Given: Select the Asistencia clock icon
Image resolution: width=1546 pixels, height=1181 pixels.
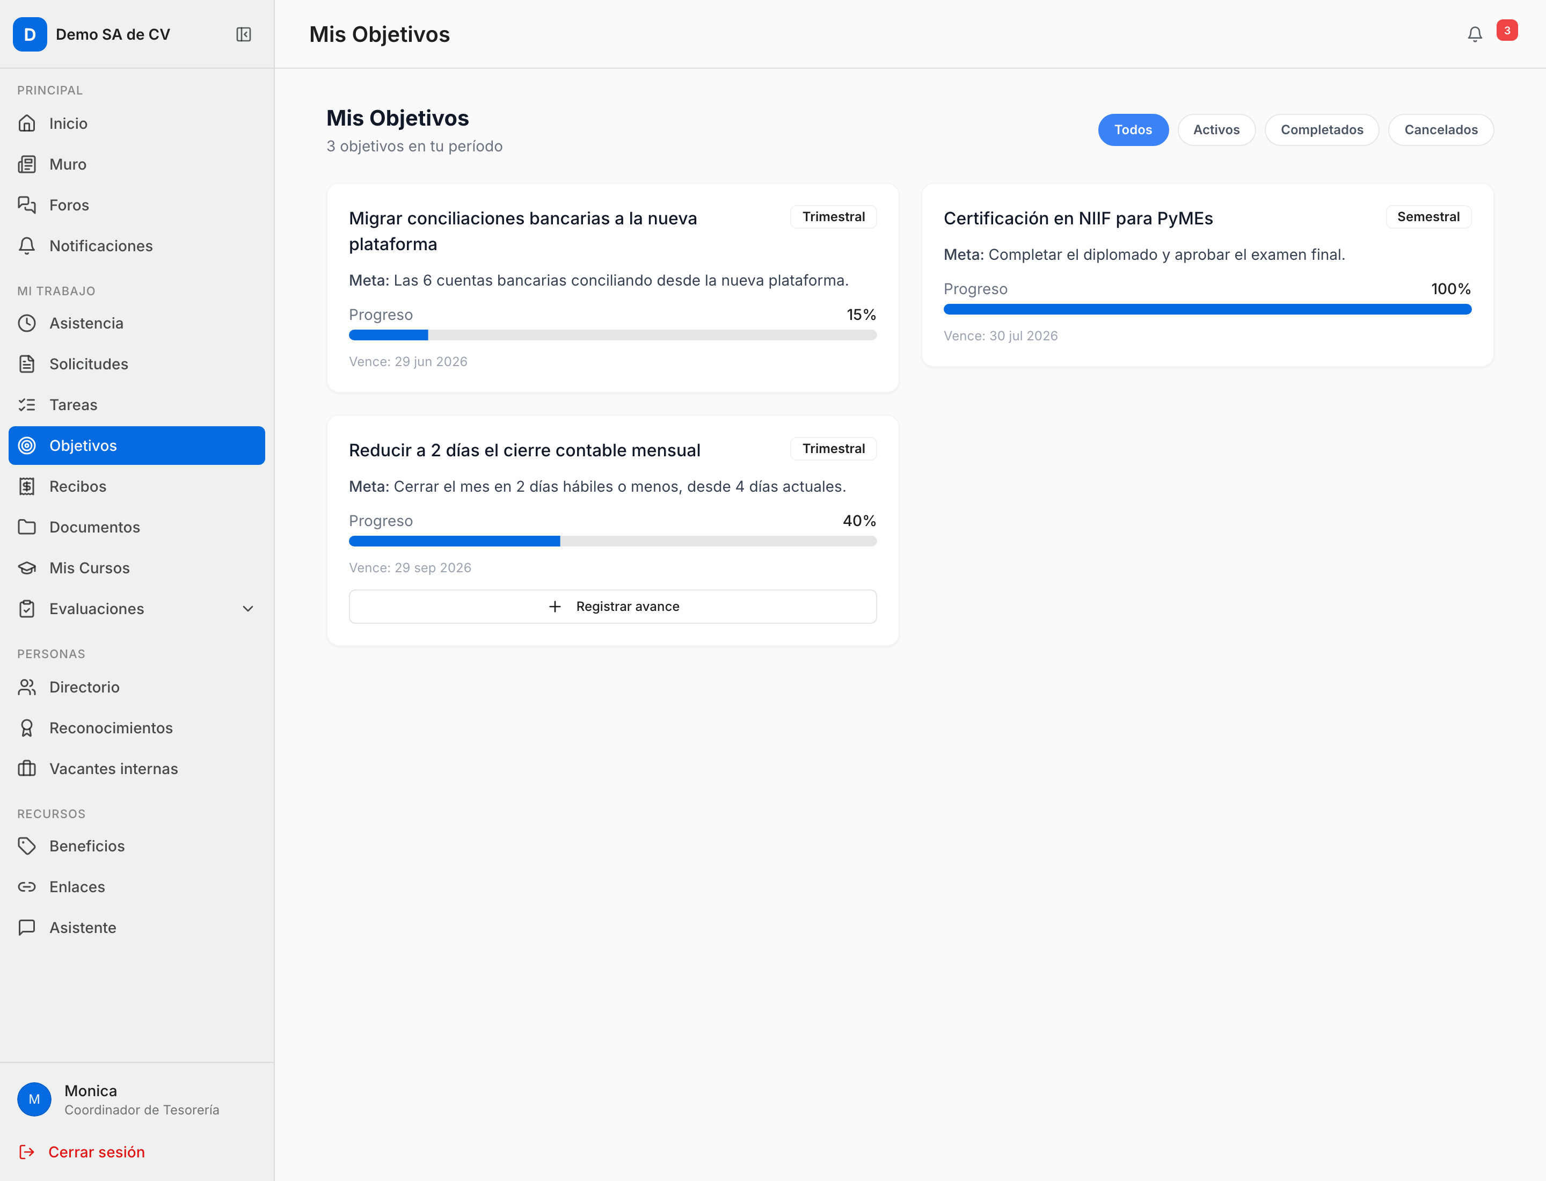Looking at the screenshot, I should click(27, 323).
